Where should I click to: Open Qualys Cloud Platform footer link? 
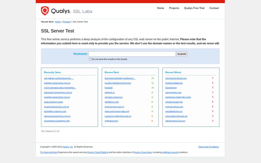click(x=98, y=152)
